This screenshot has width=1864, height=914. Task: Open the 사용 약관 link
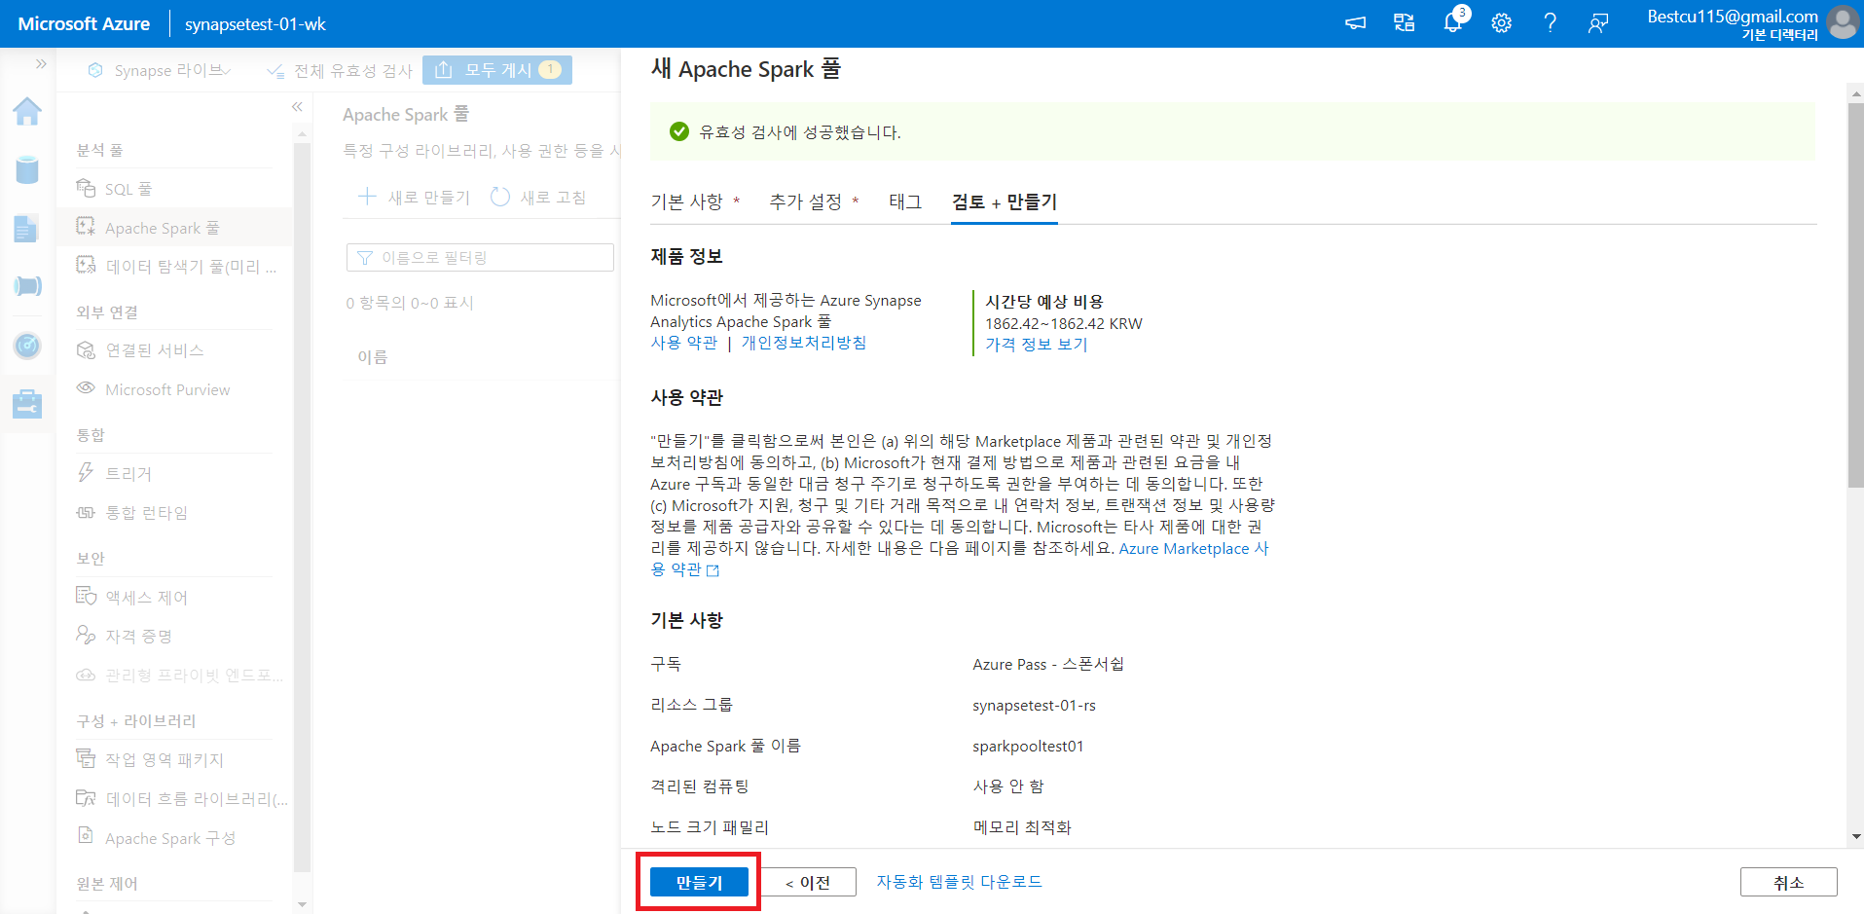683,343
